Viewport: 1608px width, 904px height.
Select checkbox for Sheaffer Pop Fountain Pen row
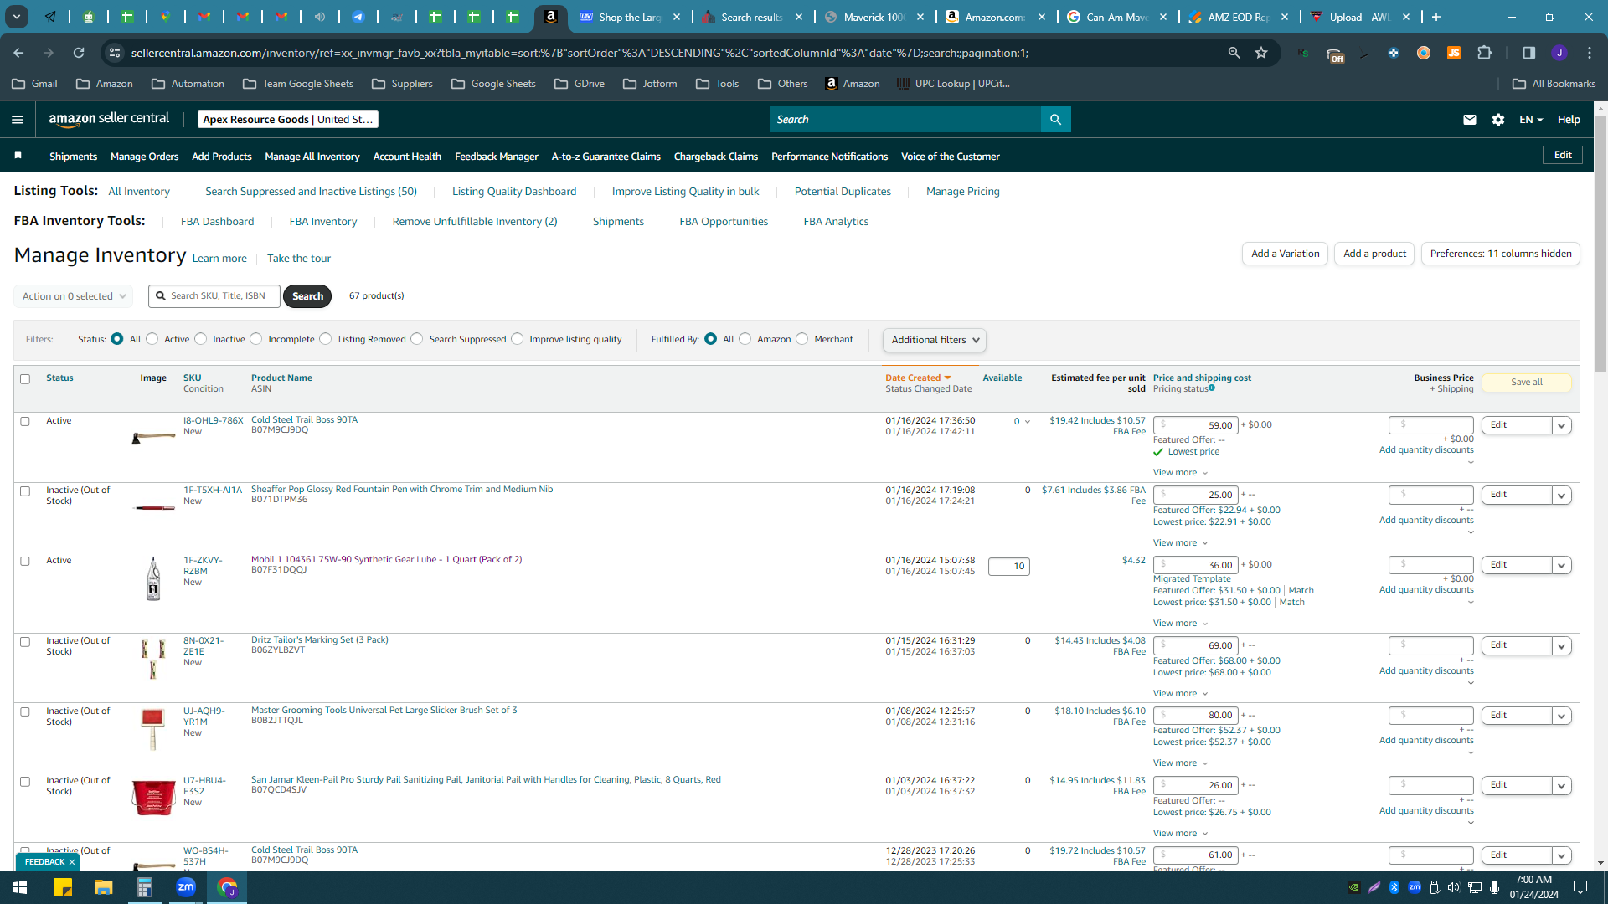pos(25,491)
